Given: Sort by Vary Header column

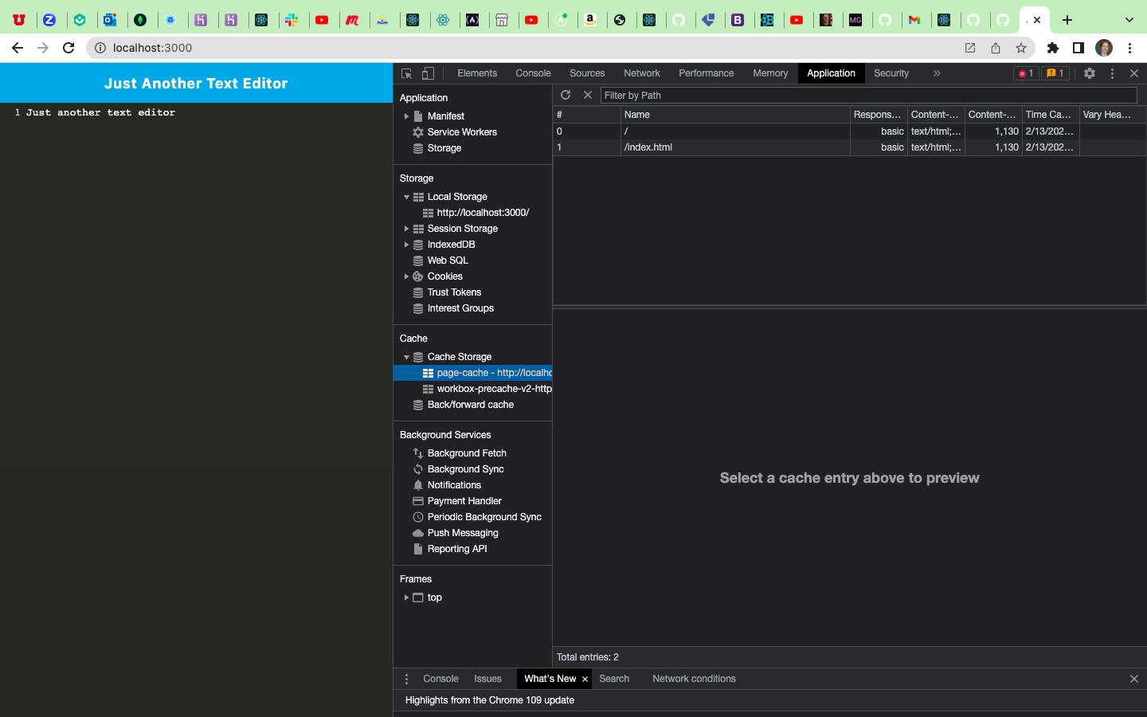Looking at the screenshot, I should click(1112, 115).
